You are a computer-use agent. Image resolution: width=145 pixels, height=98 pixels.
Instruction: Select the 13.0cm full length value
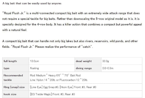coord(35,61)
